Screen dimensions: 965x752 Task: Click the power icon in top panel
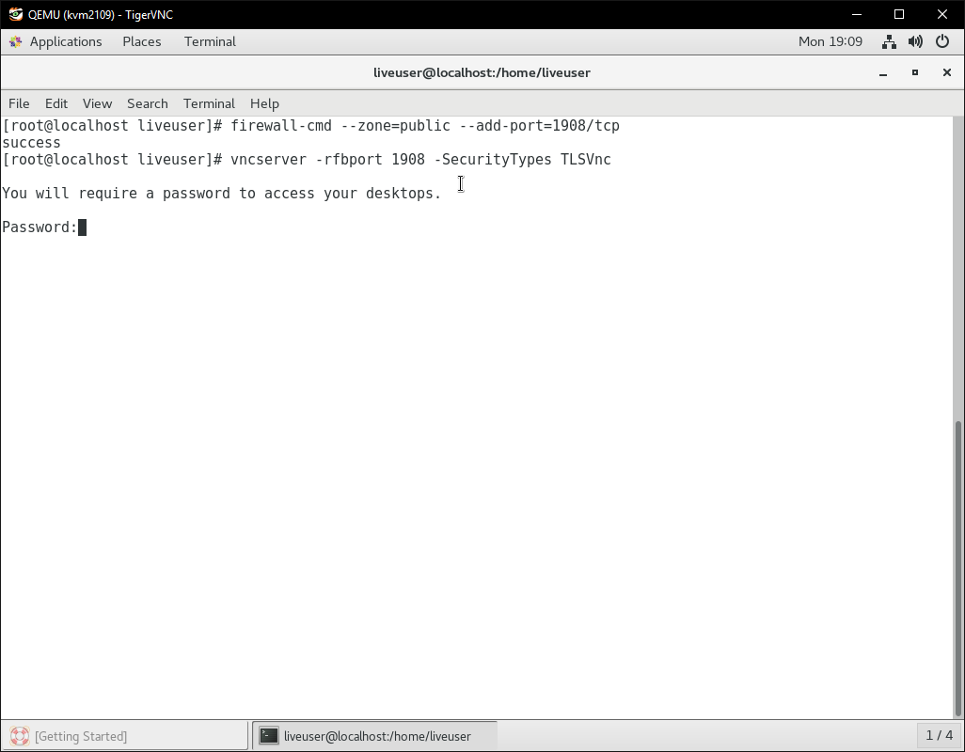click(942, 41)
